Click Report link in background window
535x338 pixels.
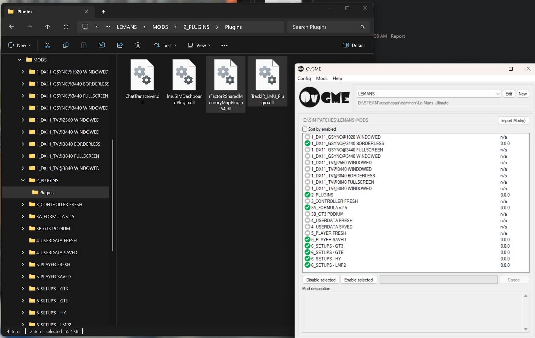coord(398,36)
